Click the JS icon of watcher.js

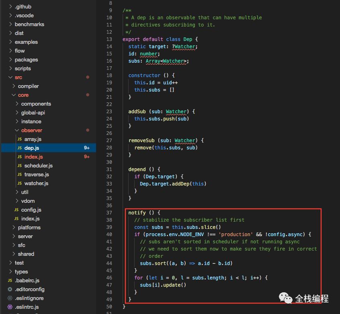pyautogui.click(x=20, y=184)
